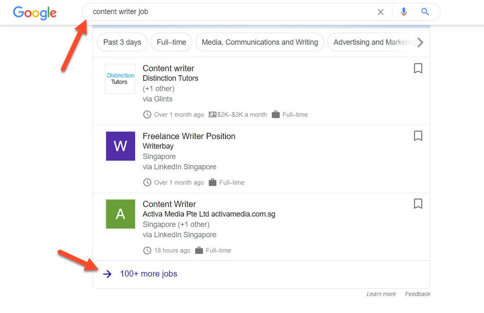Click the briefcase icon in Writerbay listing
Image resolution: width=484 pixels, height=313 pixels.
coord(212,182)
